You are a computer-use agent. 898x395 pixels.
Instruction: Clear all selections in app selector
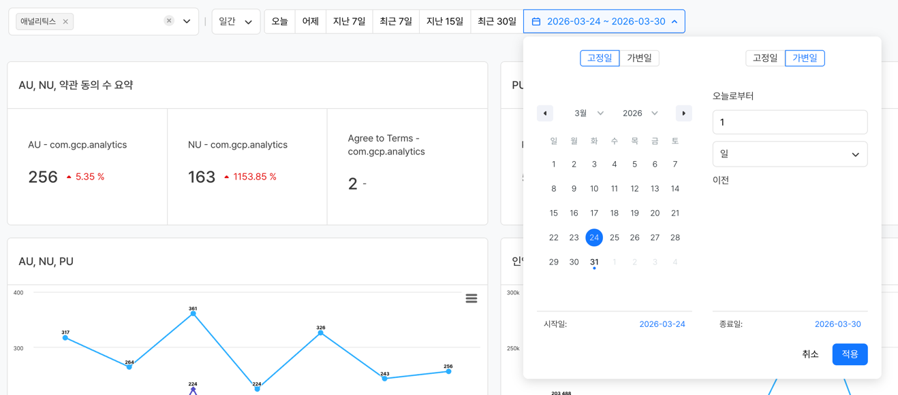coord(169,21)
